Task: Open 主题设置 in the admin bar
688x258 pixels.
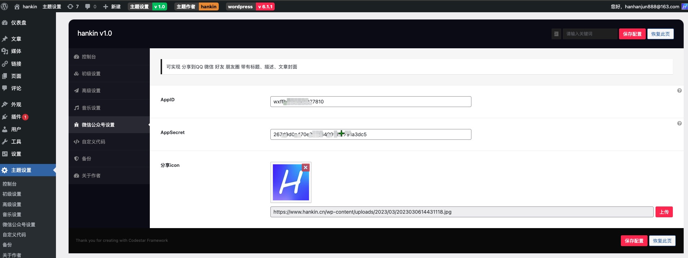Action: (52, 6)
